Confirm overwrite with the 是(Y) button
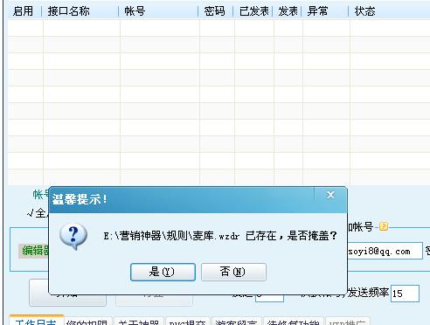Image resolution: width=430 pixels, height=325 pixels. (163, 272)
